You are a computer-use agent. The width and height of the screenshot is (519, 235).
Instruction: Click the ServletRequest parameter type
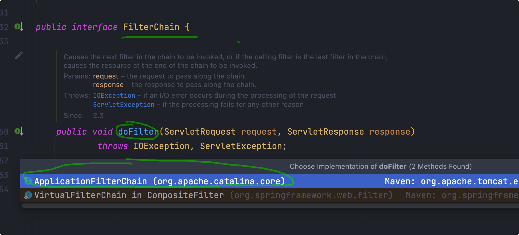click(200, 132)
